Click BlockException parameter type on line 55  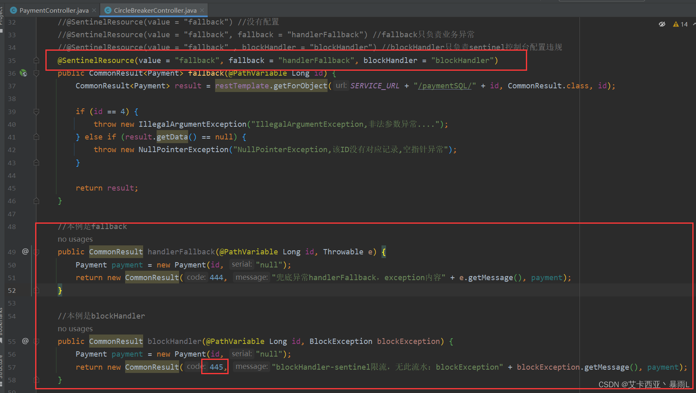click(x=341, y=341)
